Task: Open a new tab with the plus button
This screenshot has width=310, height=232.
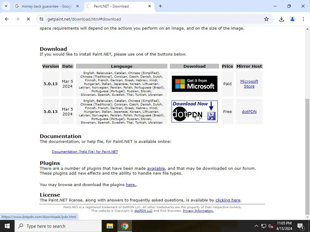Action: pyautogui.click(x=160, y=6)
